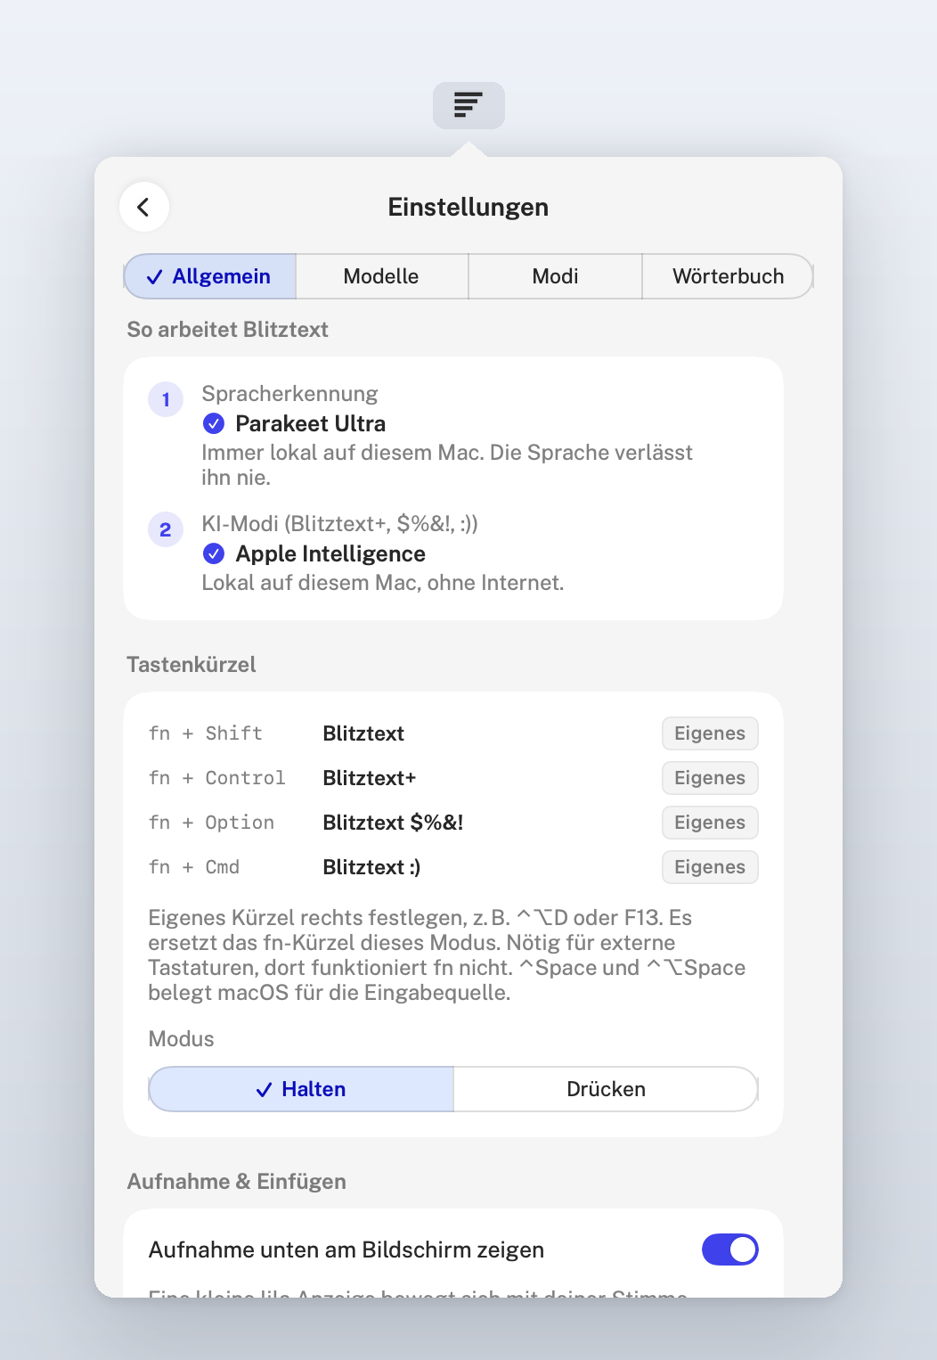
Task: Click the Aufnahme & Einfügen heading
Action: [236, 1182]
